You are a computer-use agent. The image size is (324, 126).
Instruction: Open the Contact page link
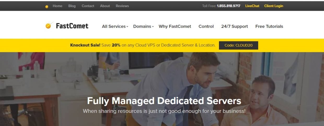click(x=88, y=6)
